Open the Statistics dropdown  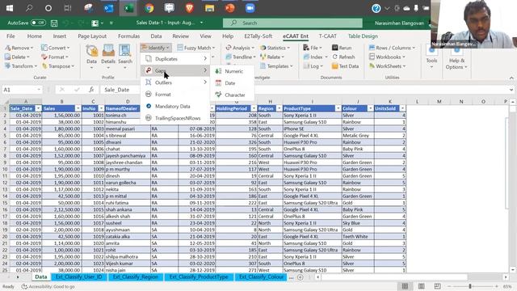click(x=275, y=48)
